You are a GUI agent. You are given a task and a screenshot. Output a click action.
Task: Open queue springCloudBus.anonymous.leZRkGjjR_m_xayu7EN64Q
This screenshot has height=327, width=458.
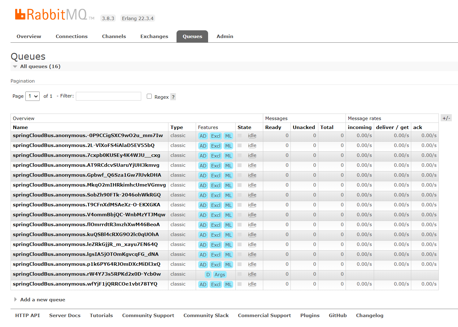coord(85,244)
